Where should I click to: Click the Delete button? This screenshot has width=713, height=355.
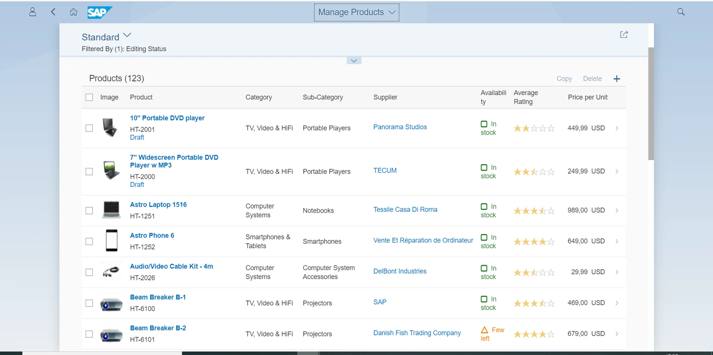pyautogui.click(x=592, y=79)
